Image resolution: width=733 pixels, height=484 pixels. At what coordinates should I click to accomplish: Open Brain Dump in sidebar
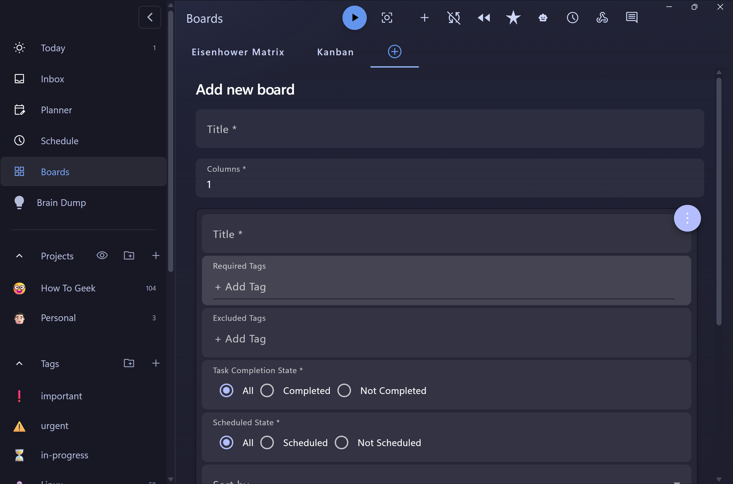[84, 202]
